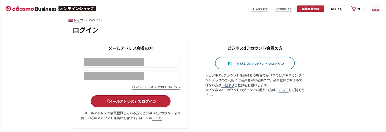Open the ご利用ガイド header link
The height and width of the screenshot is (132, 386).
284,9
